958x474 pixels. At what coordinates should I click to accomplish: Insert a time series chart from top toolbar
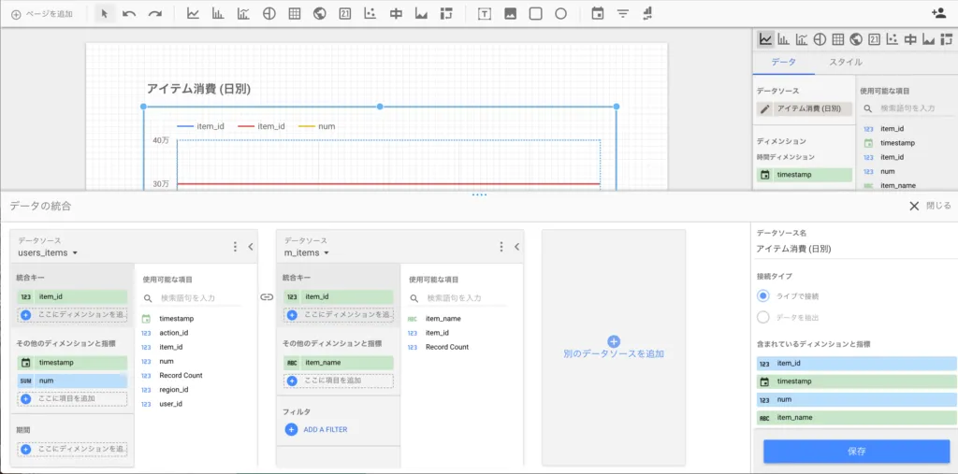click(x=193, y=13)
